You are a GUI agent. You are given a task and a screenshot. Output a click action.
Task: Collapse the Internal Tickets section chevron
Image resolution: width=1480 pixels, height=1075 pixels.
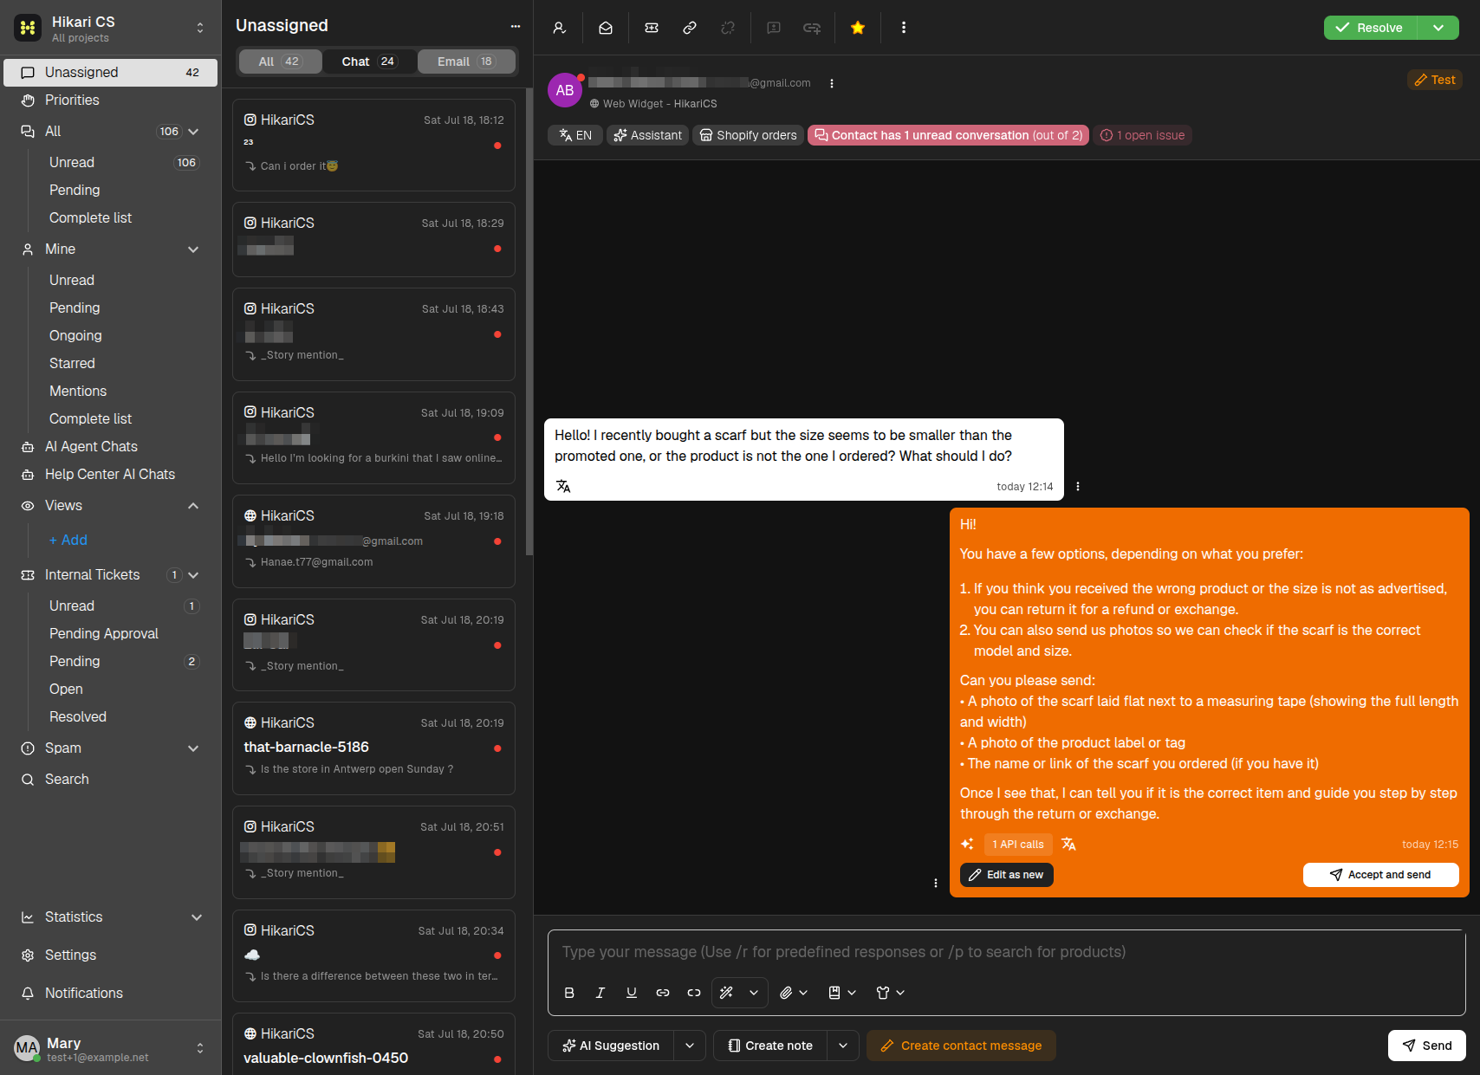tap(193, 575)
